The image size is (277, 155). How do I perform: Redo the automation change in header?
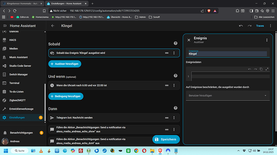[x=249, y=26]
